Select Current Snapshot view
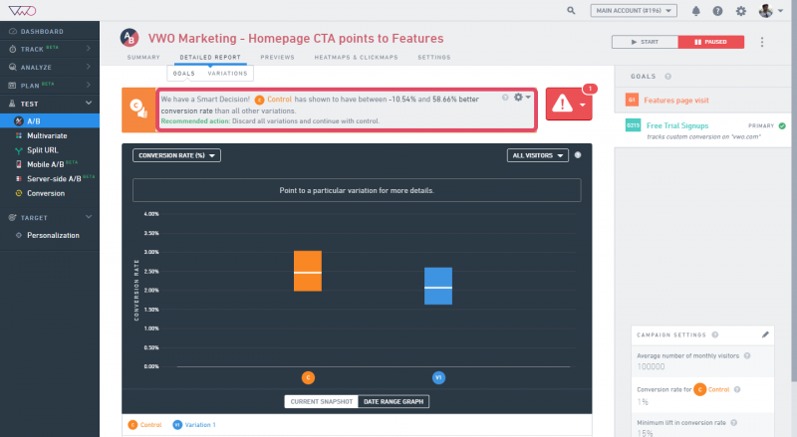This screenshot has width=797, height=437. pyautogui.click(x=321, y=401)
